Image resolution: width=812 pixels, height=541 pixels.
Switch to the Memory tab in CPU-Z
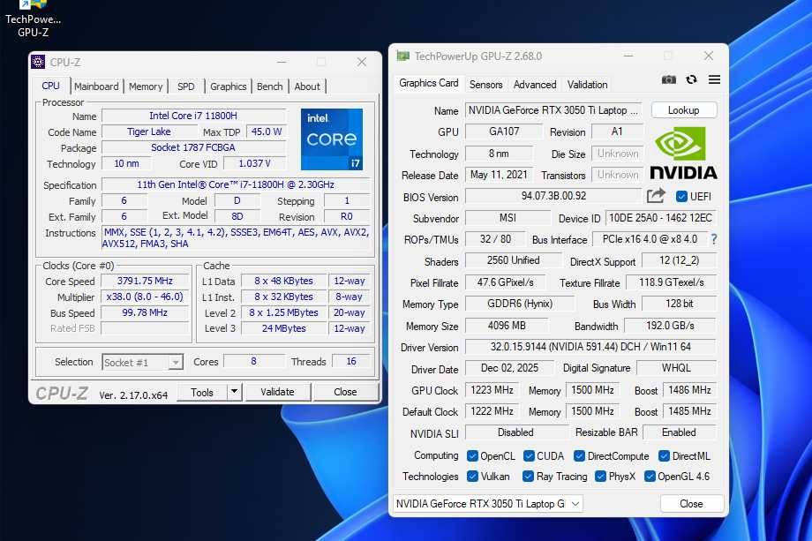click(146, 86)
